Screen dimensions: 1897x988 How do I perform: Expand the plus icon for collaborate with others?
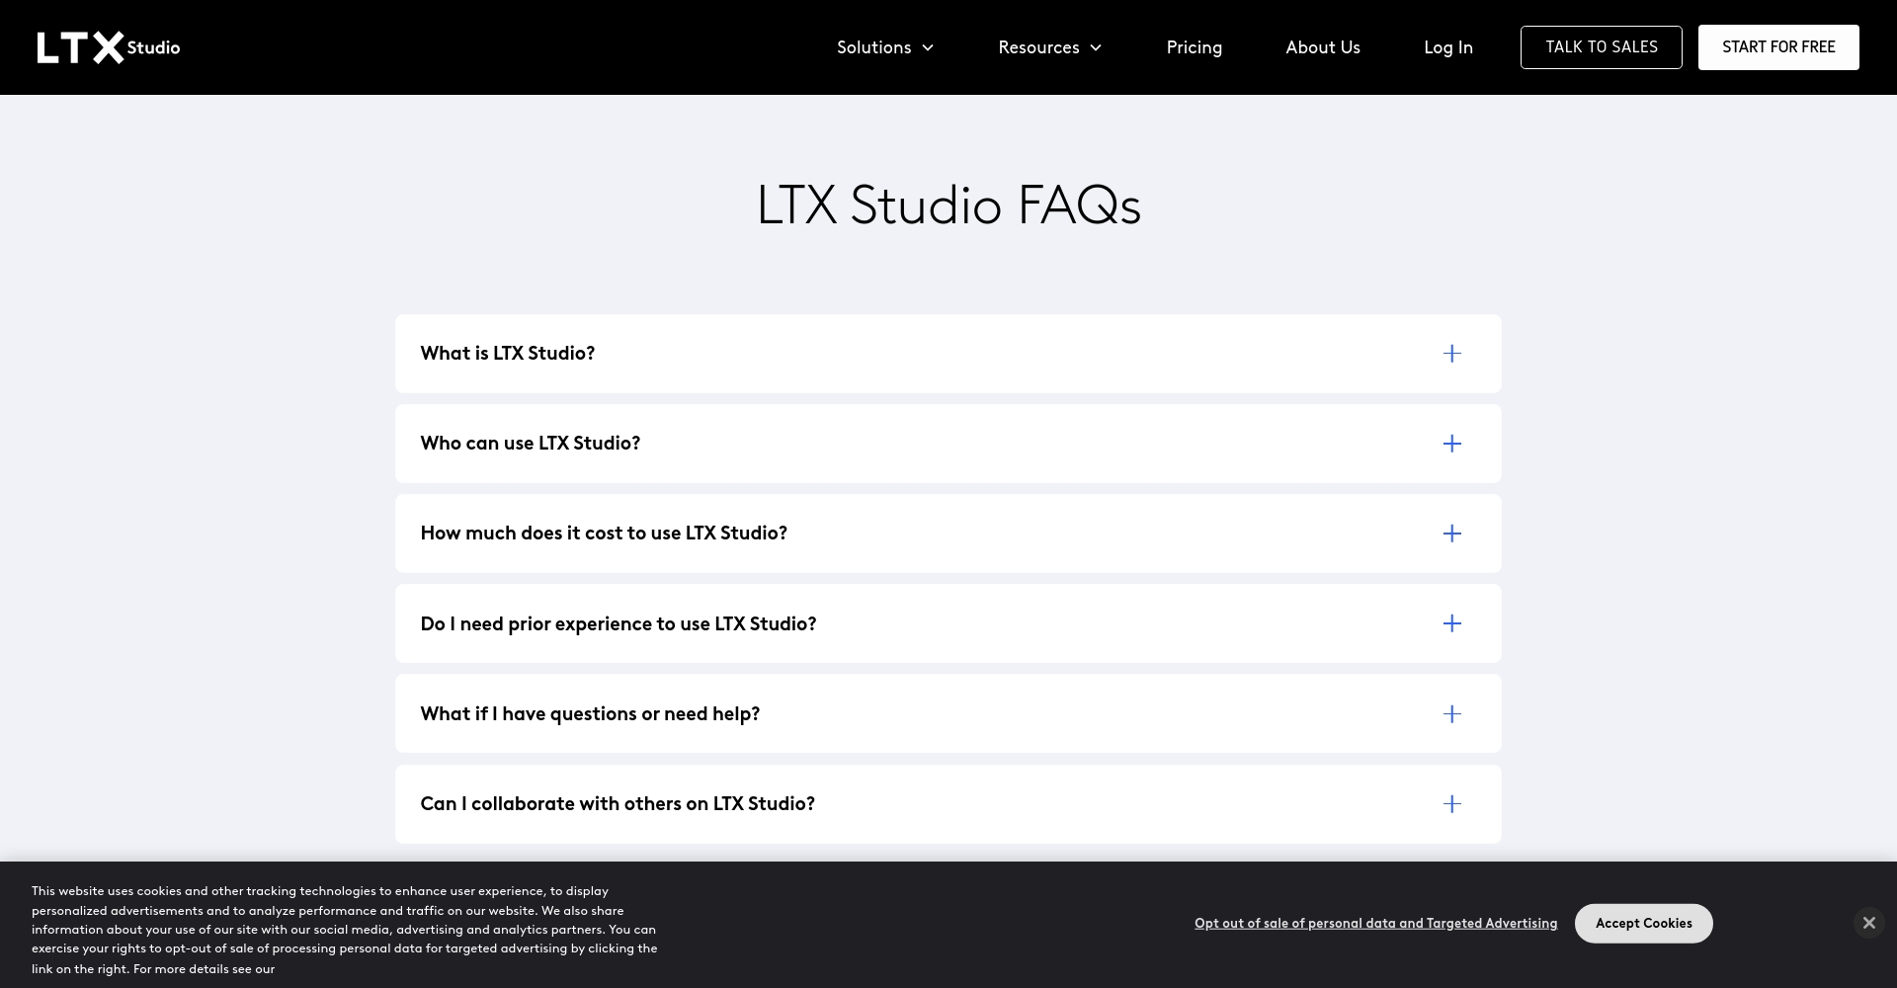click(x=1451, y=804)
